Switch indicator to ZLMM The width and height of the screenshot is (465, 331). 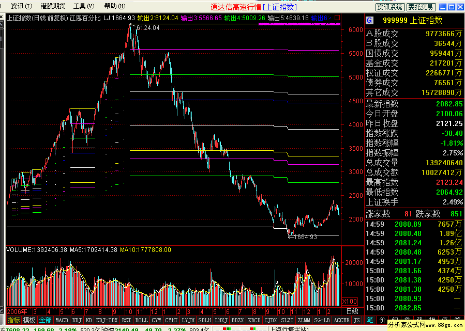pyautogui.click(x=304, y=320)
